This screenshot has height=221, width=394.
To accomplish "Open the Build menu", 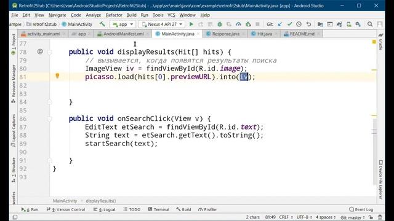I will coord(131,15).
